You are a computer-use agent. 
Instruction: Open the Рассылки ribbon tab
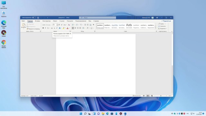(x=70, y=21)
